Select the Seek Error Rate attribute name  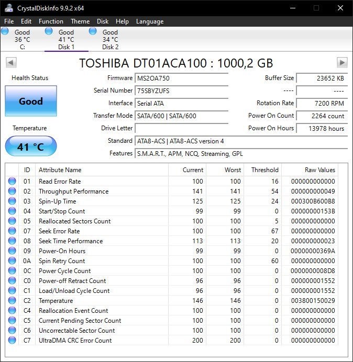pos(59,231)
